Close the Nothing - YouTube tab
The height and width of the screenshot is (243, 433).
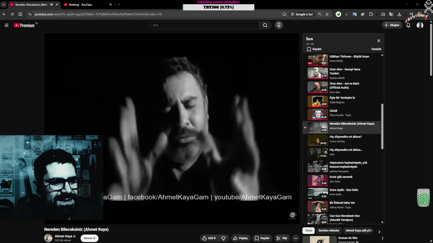[x=111, y=5]
